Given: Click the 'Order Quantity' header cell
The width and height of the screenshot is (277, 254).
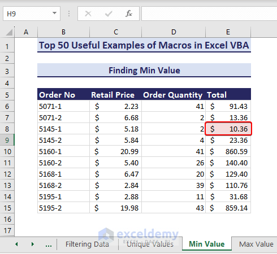Looking at the screenshot, I should pos(174,95).
